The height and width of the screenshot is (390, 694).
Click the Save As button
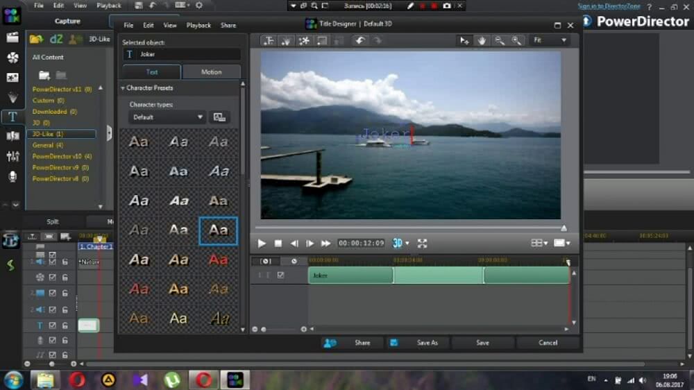click(428, 343)
